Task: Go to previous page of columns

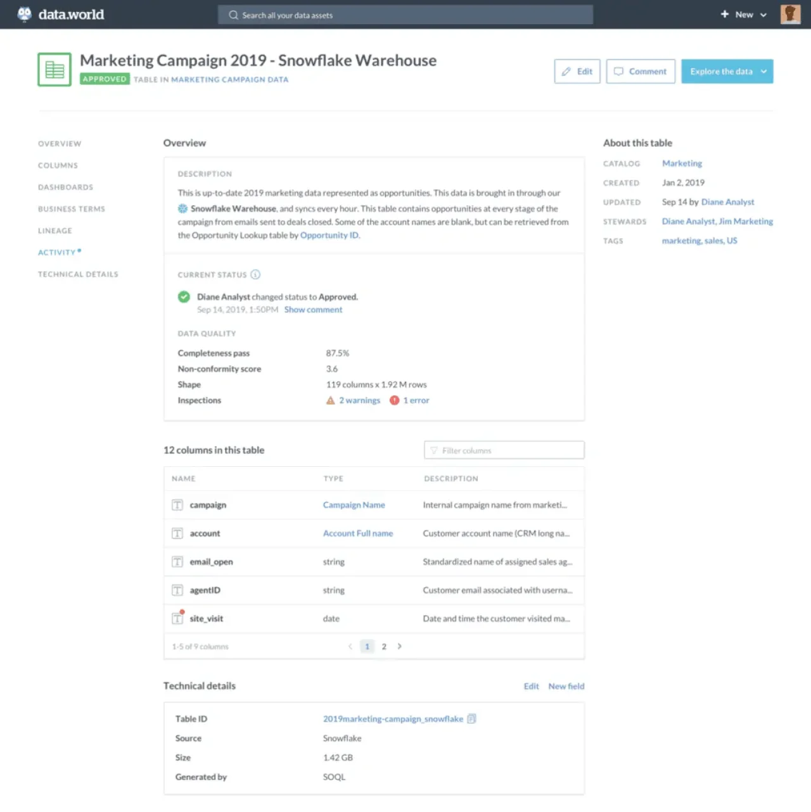Action: (350, 647)
